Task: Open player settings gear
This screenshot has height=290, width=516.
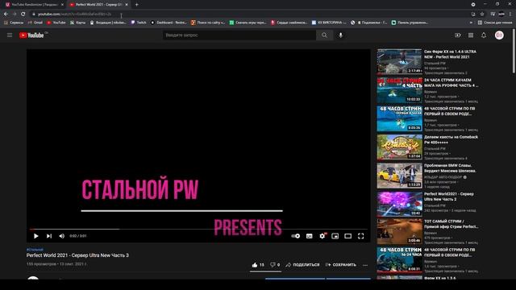Action: [322, 236]
